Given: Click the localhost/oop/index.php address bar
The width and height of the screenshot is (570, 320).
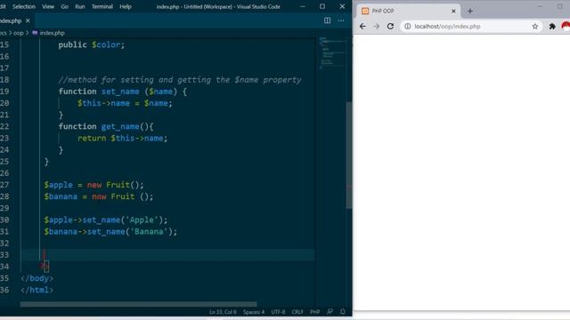Looking at the screenshot, I should coord(472,27).
